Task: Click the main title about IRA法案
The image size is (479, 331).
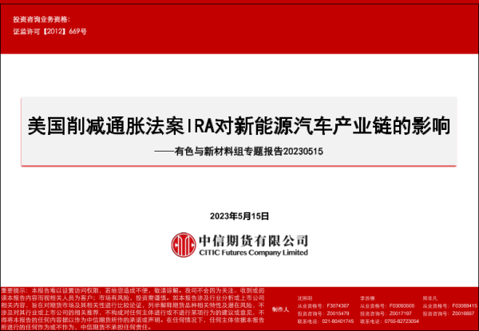Action: pyautogui.click(x=239, y=126)
